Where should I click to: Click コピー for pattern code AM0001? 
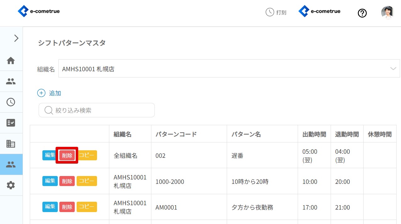click(87, 207)
